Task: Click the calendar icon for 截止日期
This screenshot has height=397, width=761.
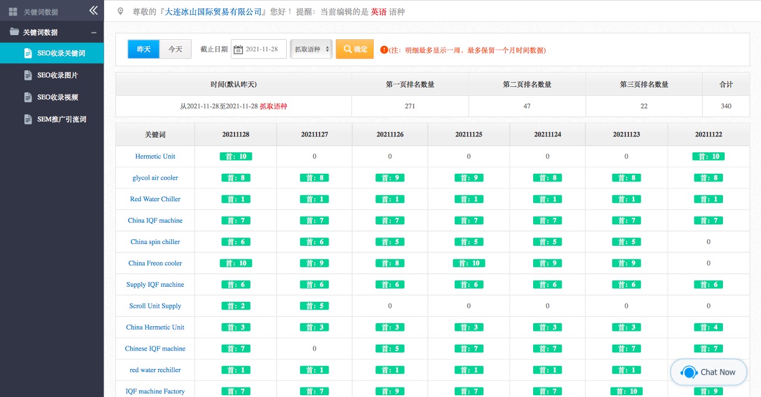Action: click(238, 49)
